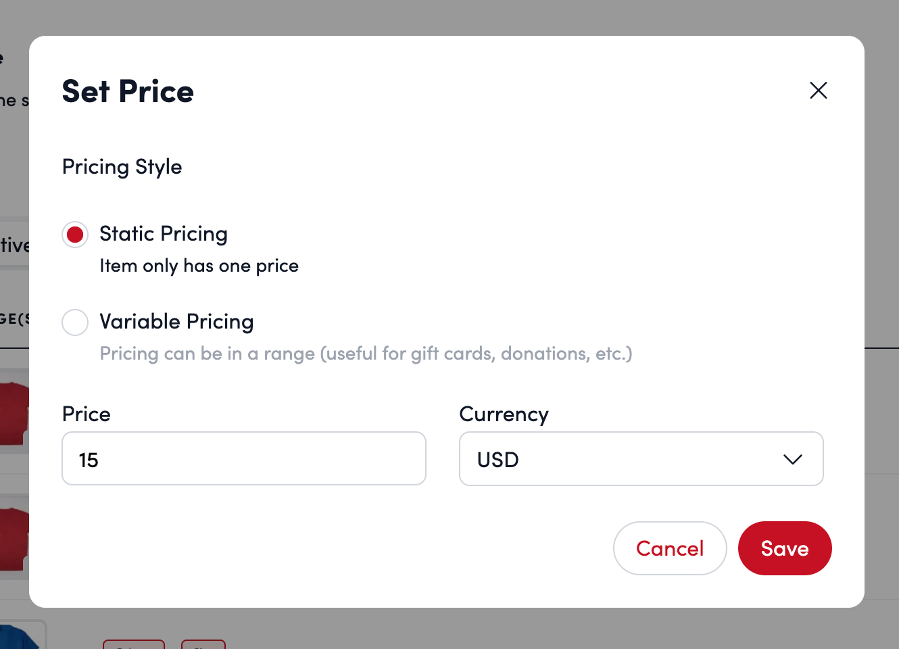The width and height of the screenshot is (899, 649).
Task: Click the Price field label
Action: click(86, 414)
